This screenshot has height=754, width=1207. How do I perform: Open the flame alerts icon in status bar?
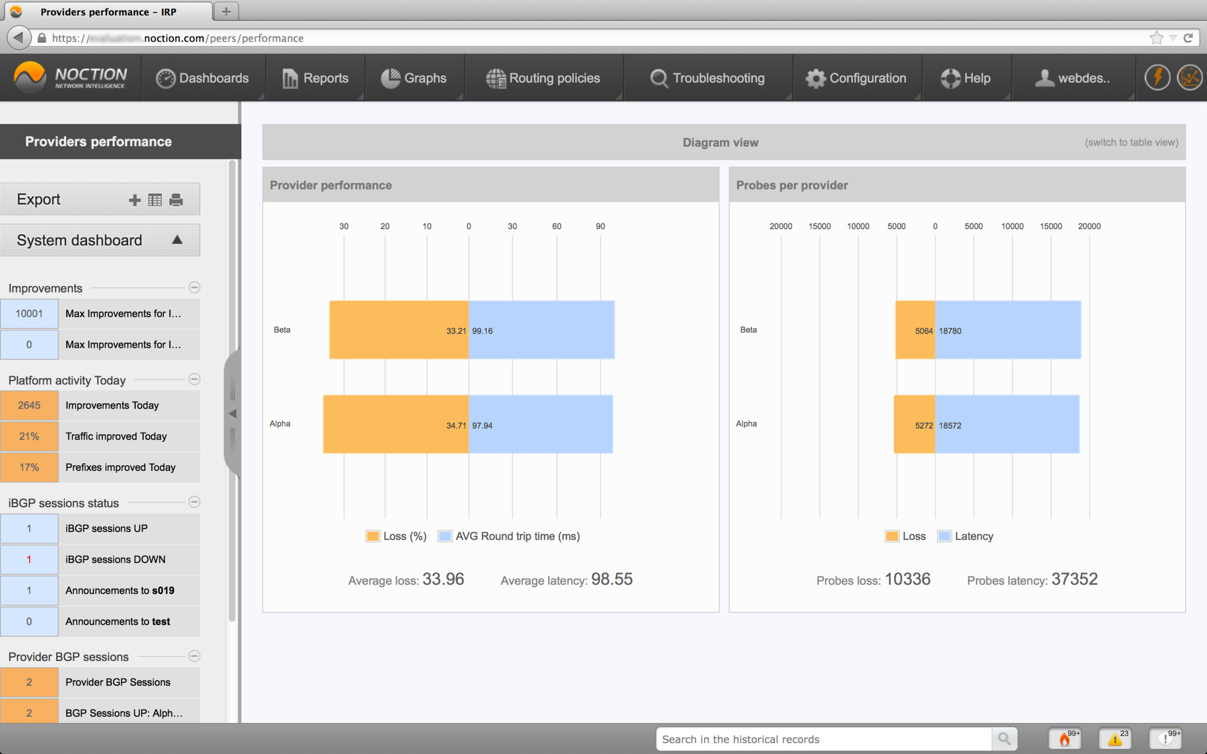(1066, 738)
